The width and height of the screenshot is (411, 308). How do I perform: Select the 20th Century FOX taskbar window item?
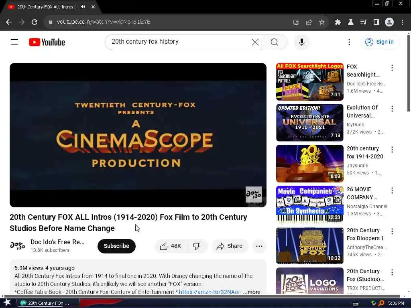click(x=48, y=303)
